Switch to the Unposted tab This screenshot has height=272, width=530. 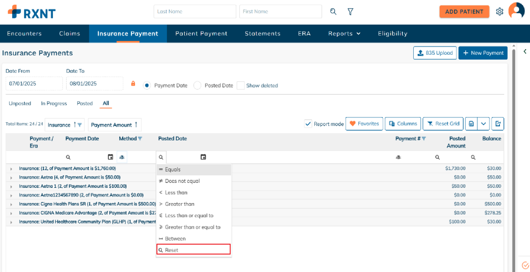(x=20, y=104)
